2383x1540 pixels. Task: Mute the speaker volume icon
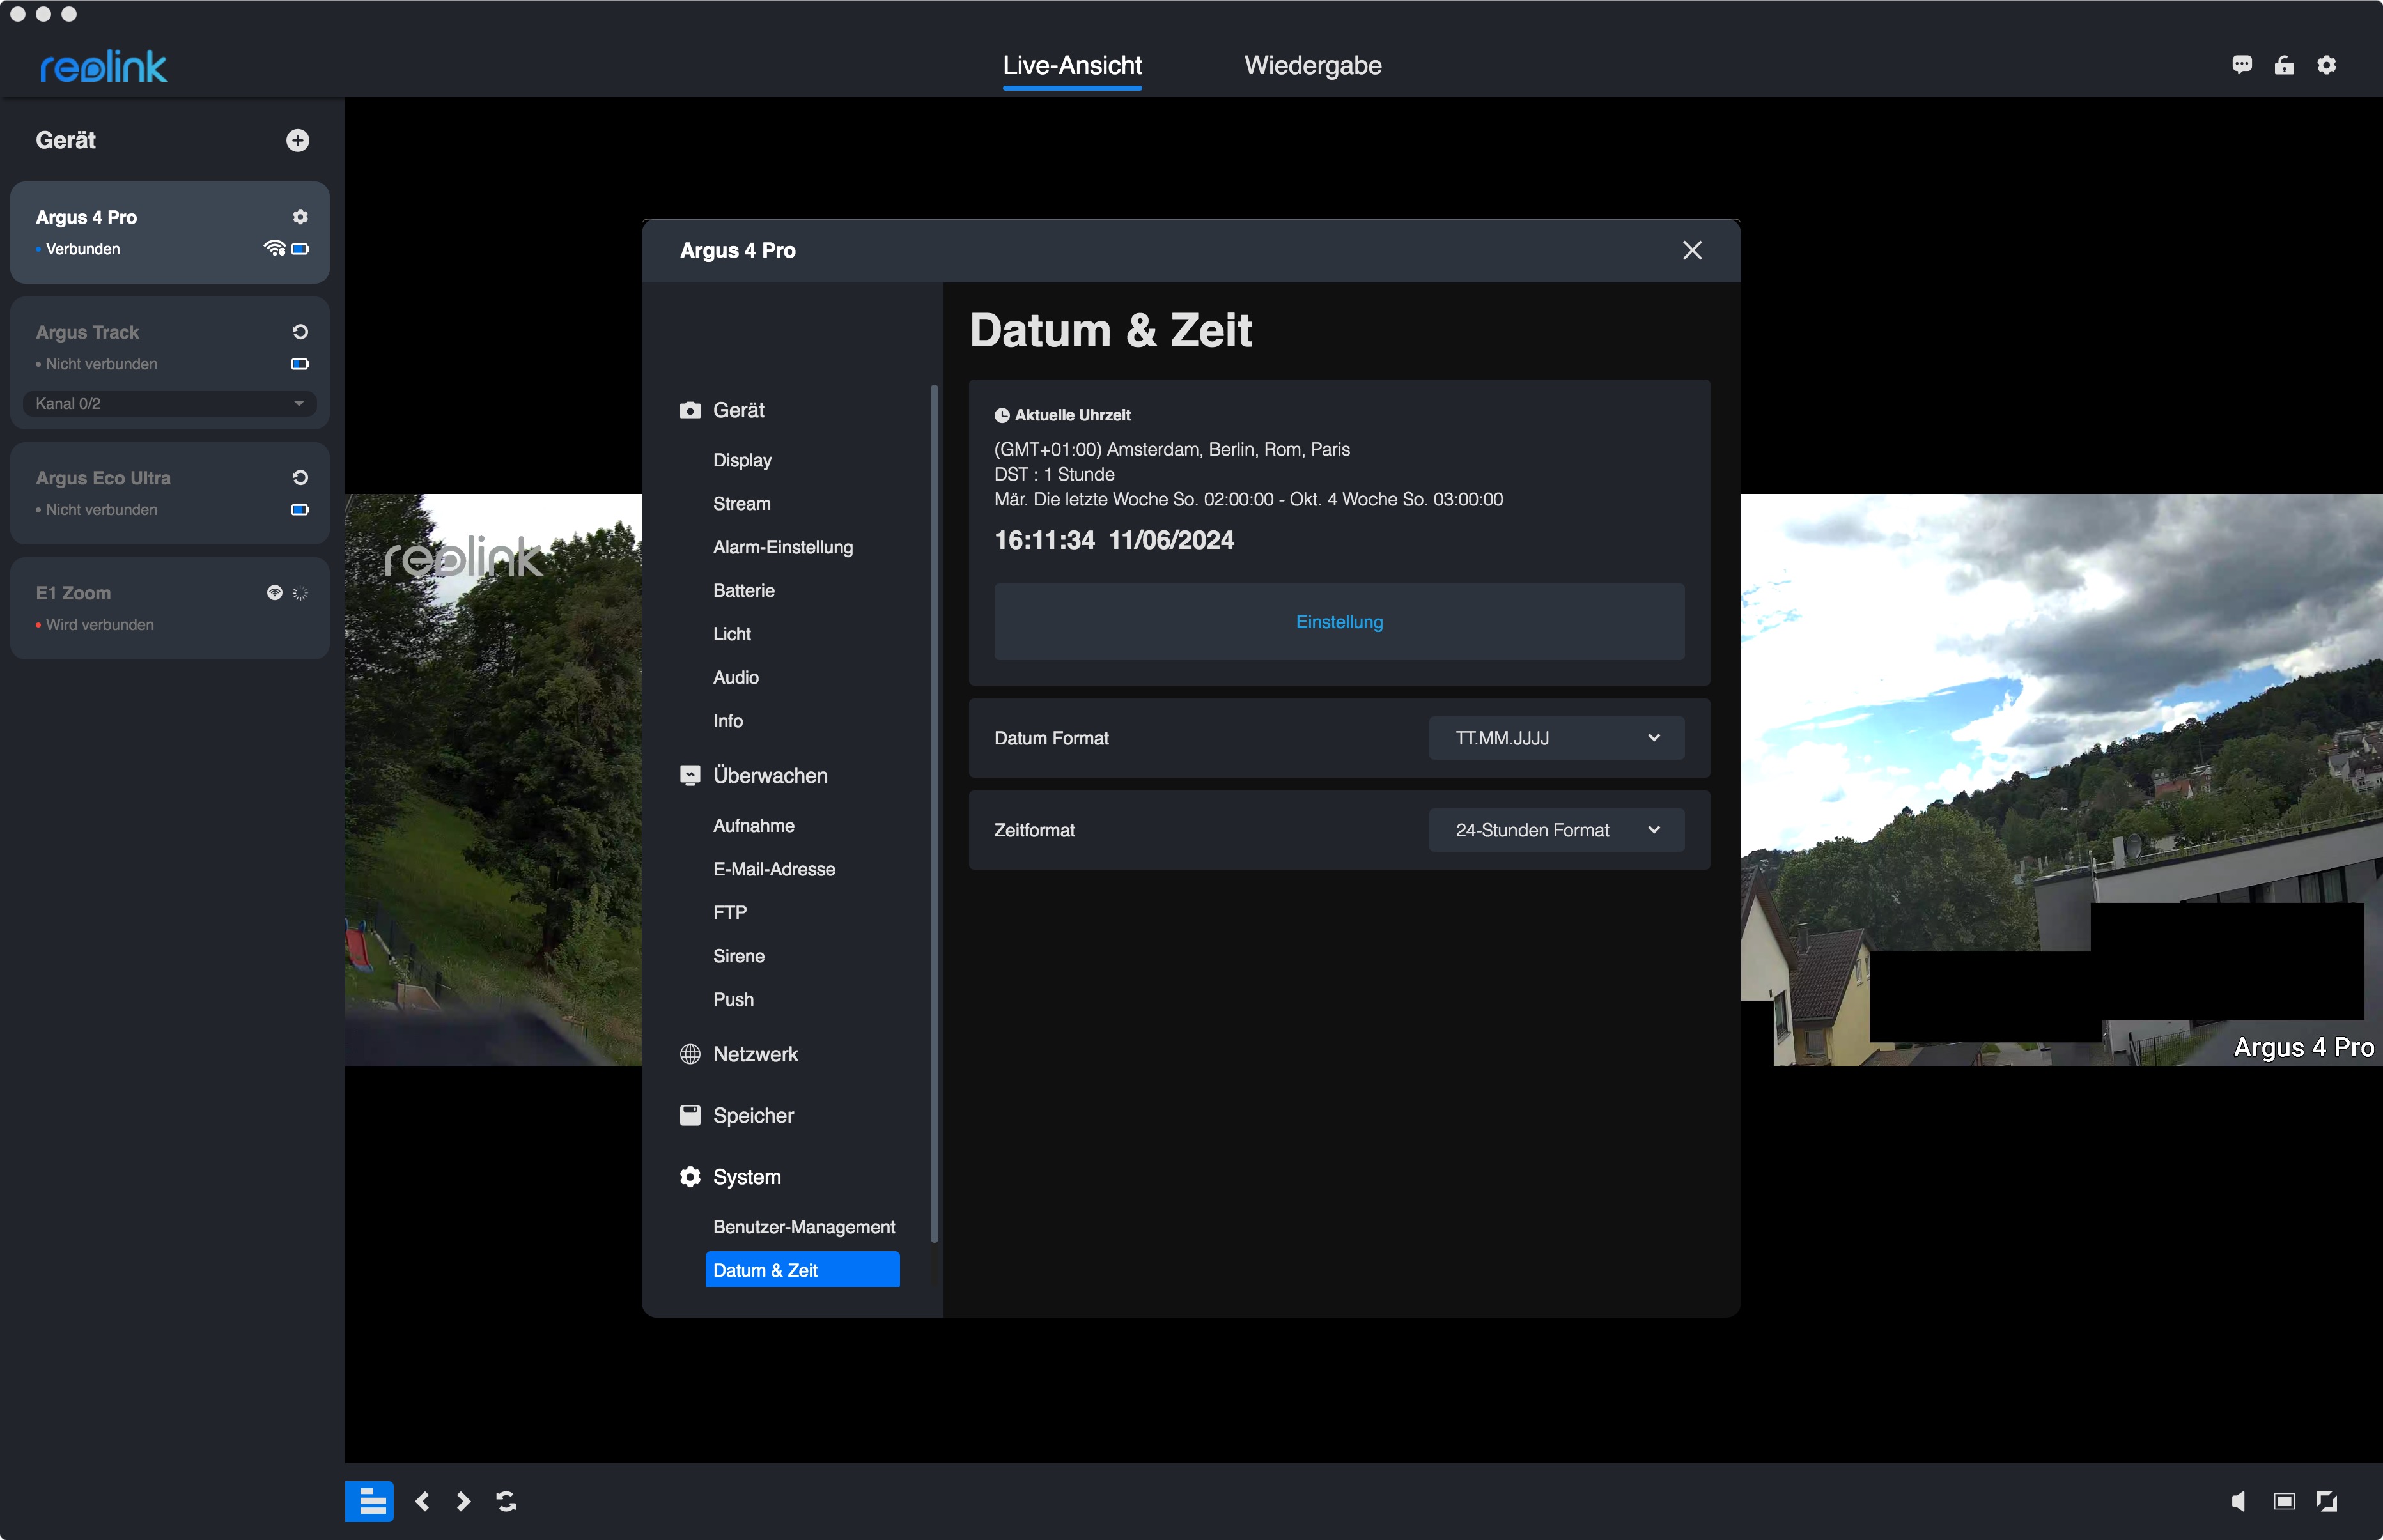pyautogui.click(x=2239, y=1501)
